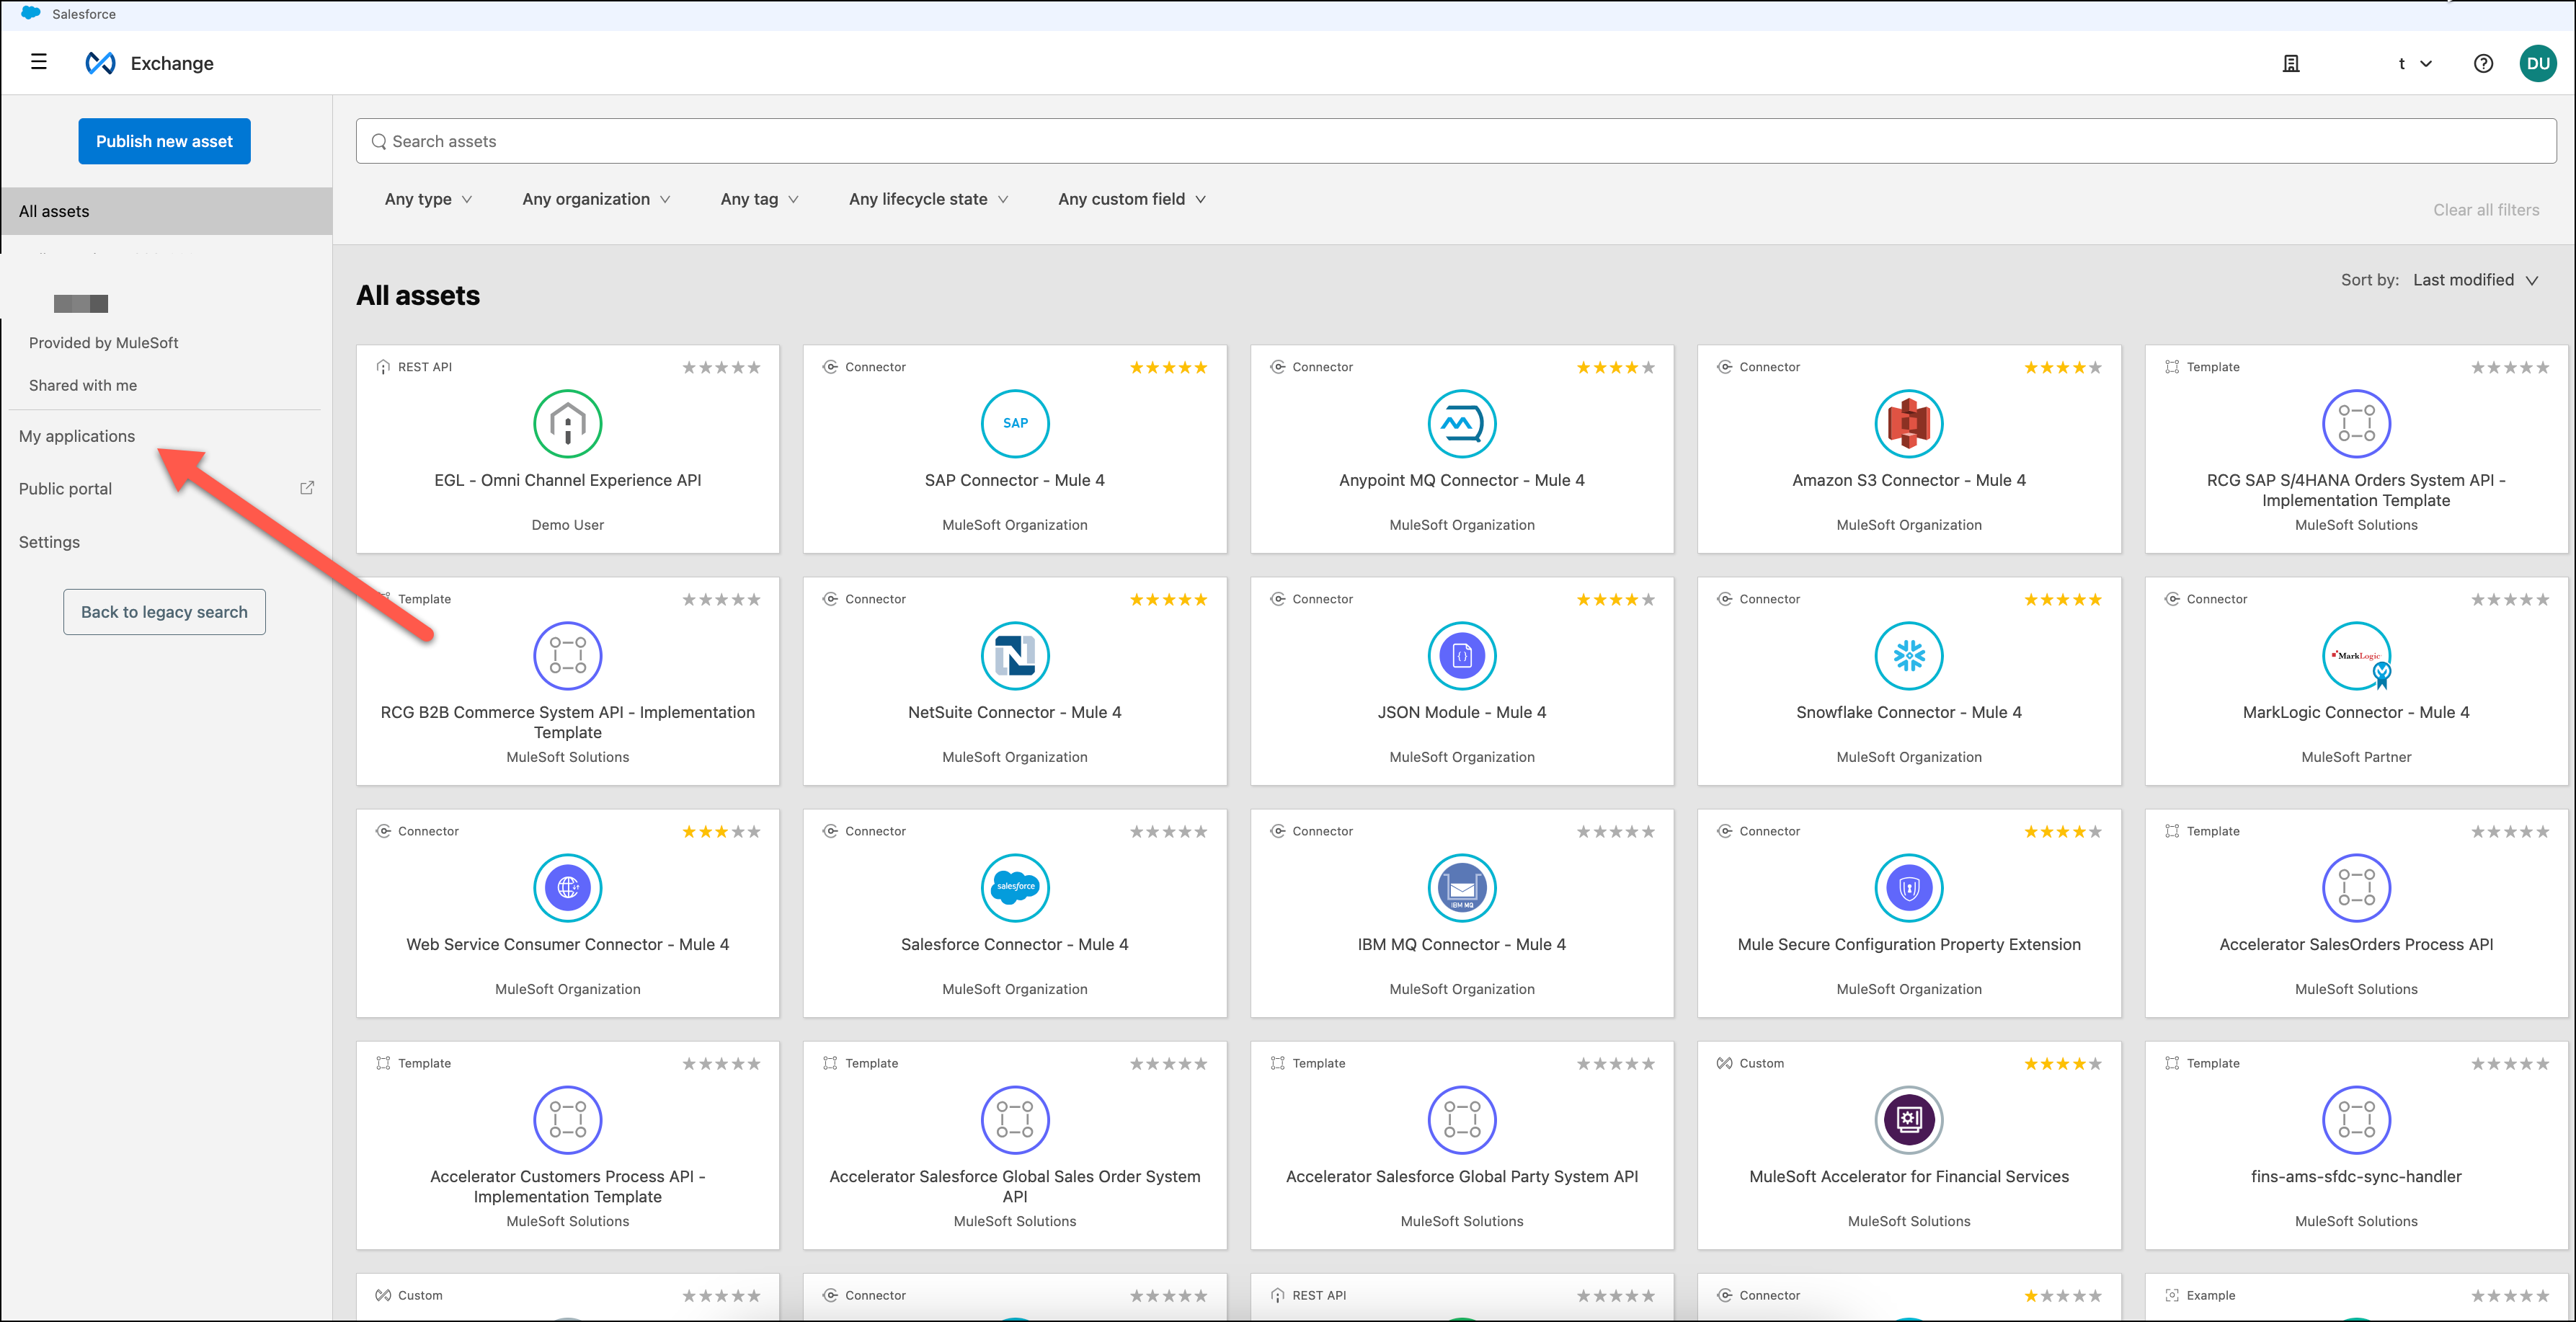Open the 't' business group dropdown

pyautogui.click(x=2414, y=63)
